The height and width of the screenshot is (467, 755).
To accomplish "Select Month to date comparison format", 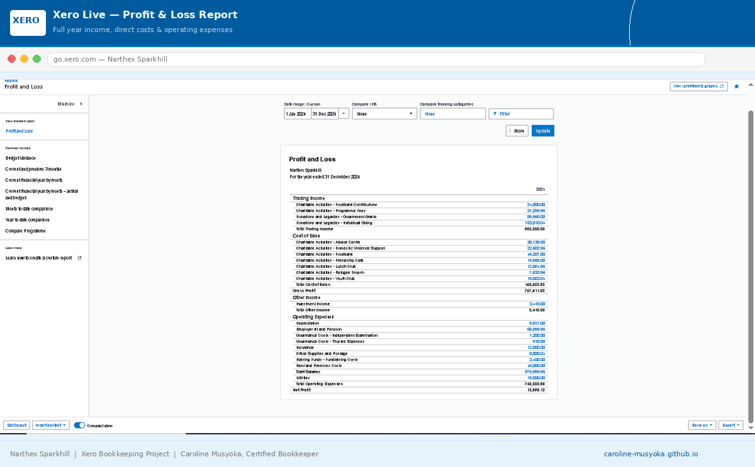I will [x=29, y=209].
